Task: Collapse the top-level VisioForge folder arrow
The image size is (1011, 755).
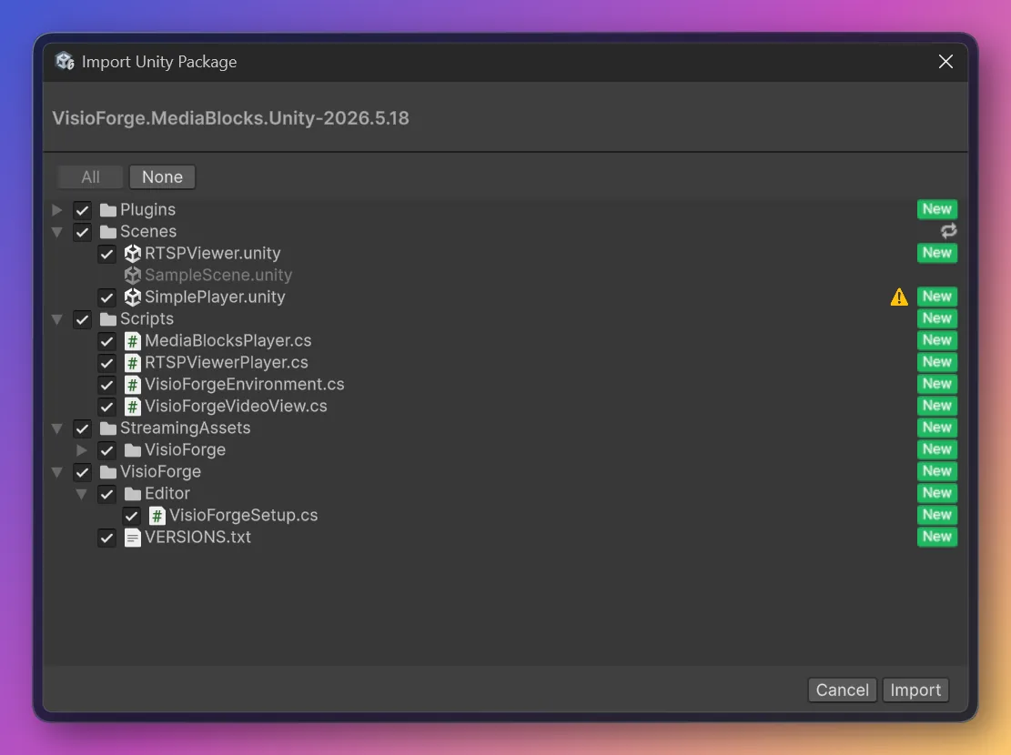Action: click(56, 472)
